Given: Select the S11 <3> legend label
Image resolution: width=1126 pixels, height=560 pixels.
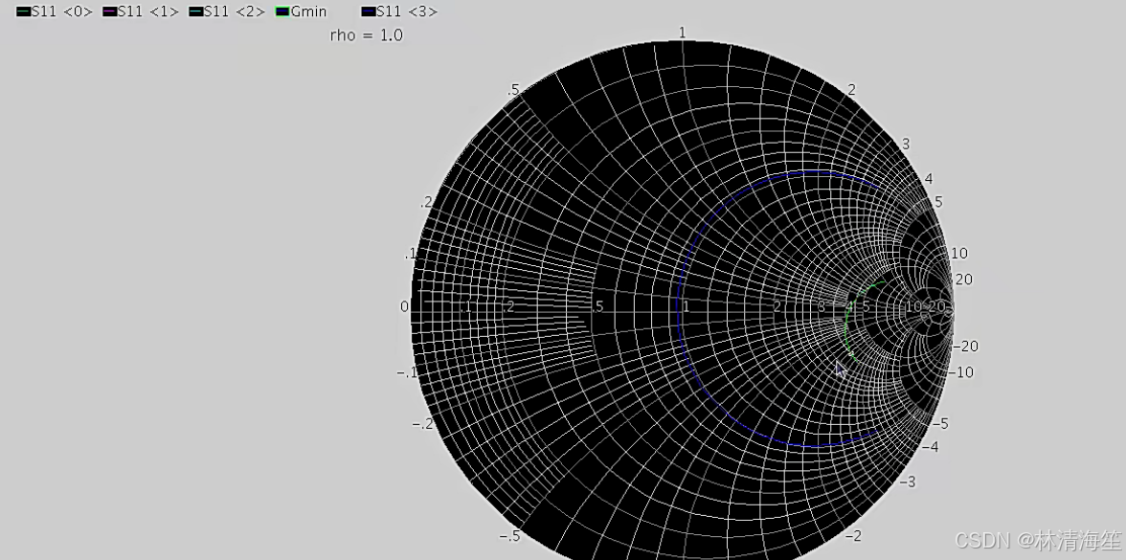Looking at the screenshot, I should point(407,11).
